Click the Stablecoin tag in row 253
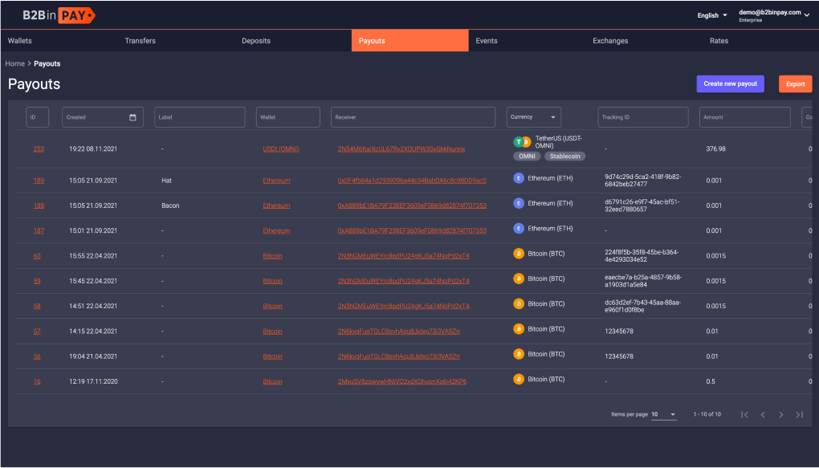 (x=565, y=157)
